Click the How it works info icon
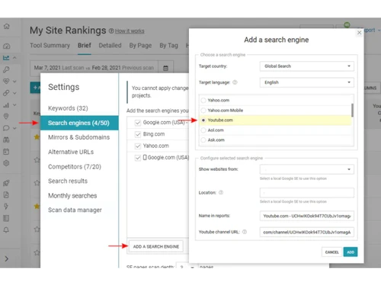This screenshot has width=381, height=286. point(111,31)
